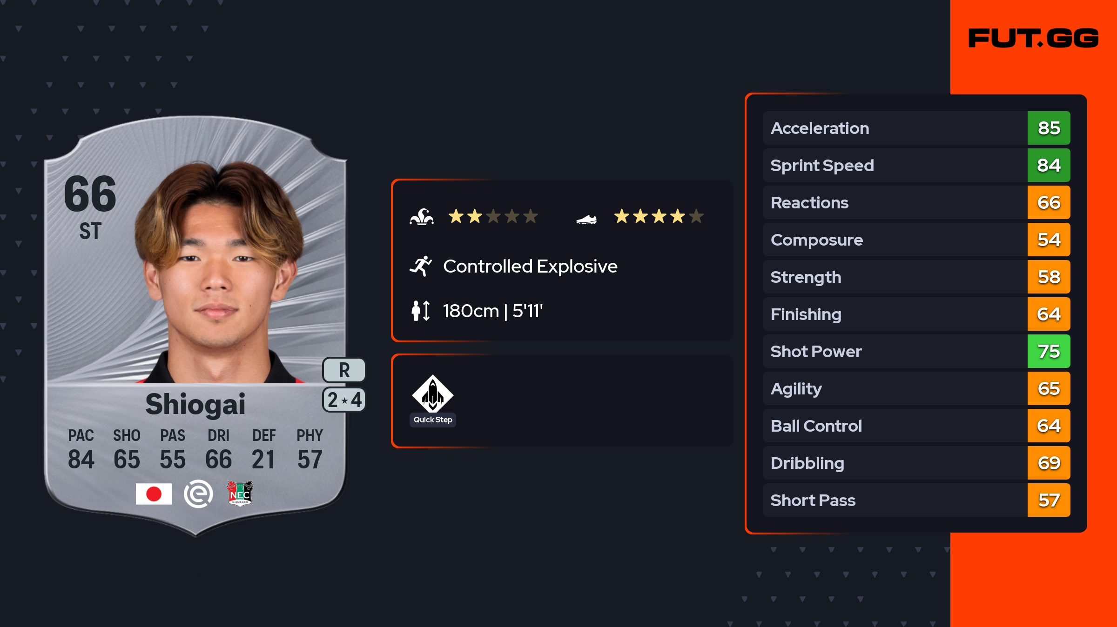1117x627 pixels.
Task: Click the preferred foot R badge
Action: tap(344, 370)
